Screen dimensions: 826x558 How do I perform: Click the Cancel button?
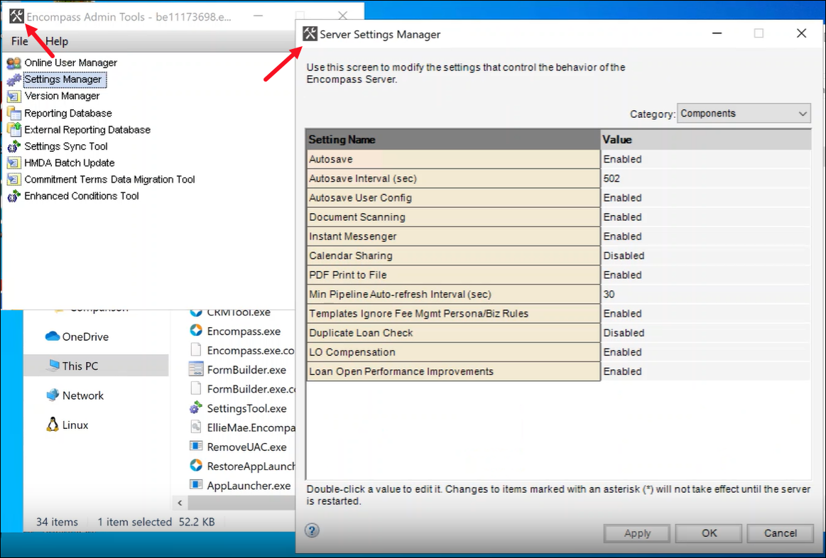click(780, 533)
